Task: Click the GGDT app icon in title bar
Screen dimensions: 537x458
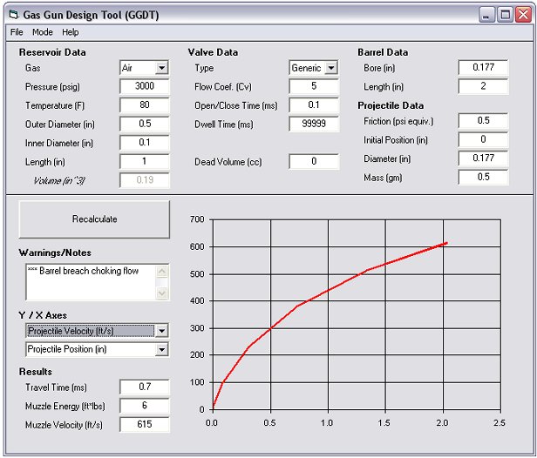Action: click(x=12, y=15)
